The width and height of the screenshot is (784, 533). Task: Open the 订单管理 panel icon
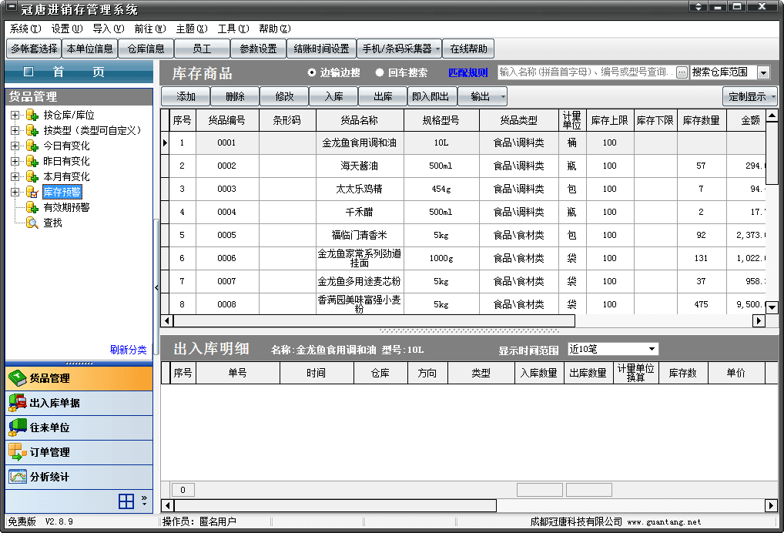(18, 452)
